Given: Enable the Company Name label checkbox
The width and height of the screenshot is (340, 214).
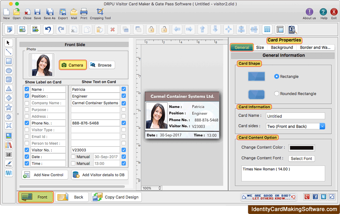Looking at the screenshot, I should click(27, 103).
